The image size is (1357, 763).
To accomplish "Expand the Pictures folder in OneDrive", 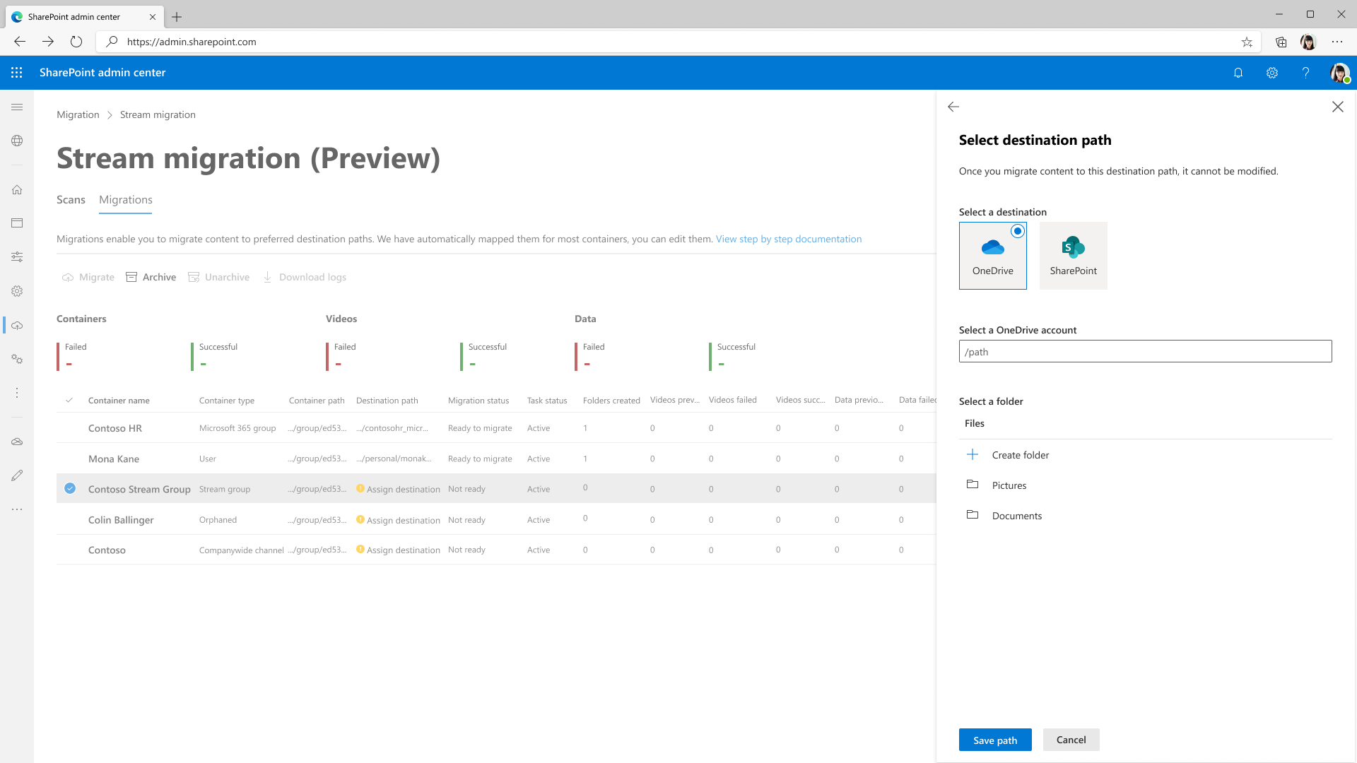I will 1009,485.
